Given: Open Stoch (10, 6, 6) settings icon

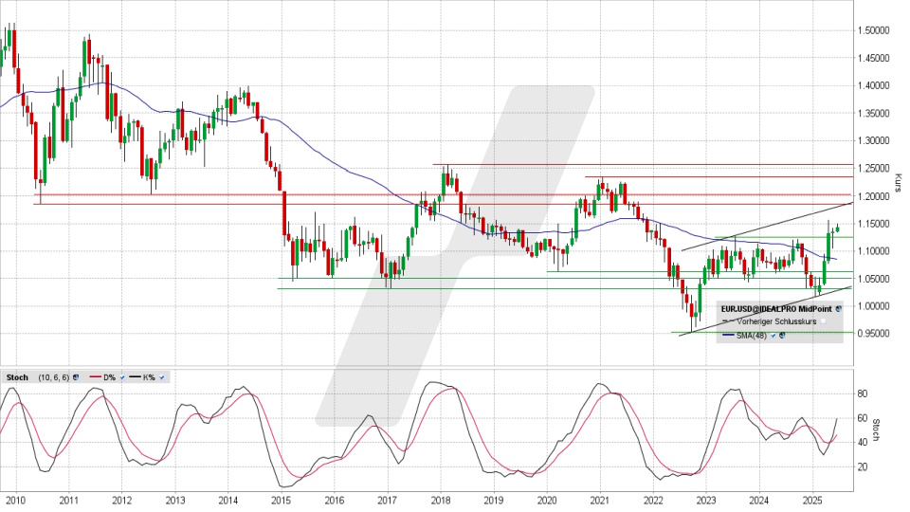Looking at the screenshot, I should click(76, 377).
